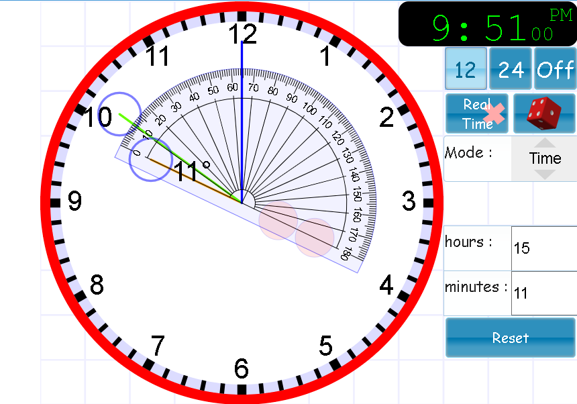Image resolution: width=577 pixels, height=404 pixels.
Task: Click the minutes input field
Action: [544, 293]
